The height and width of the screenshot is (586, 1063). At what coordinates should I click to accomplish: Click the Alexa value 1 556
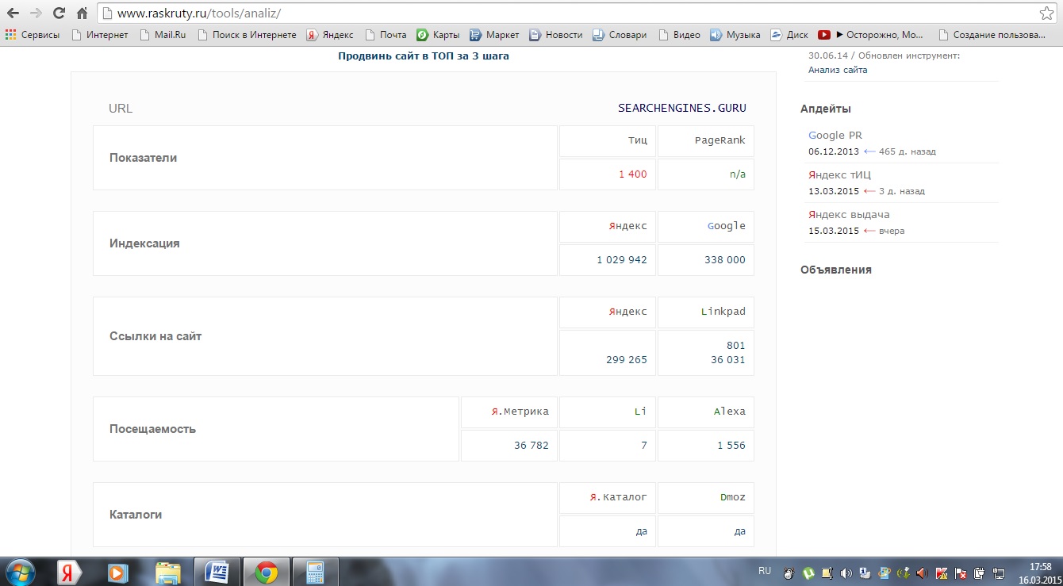(731, 446)
